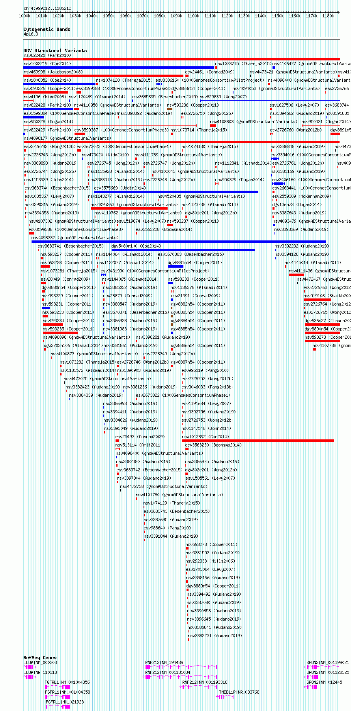Screen dimensions: 351x711
Task: Click the 4p16.3 band label
Action: coord(31,34)
